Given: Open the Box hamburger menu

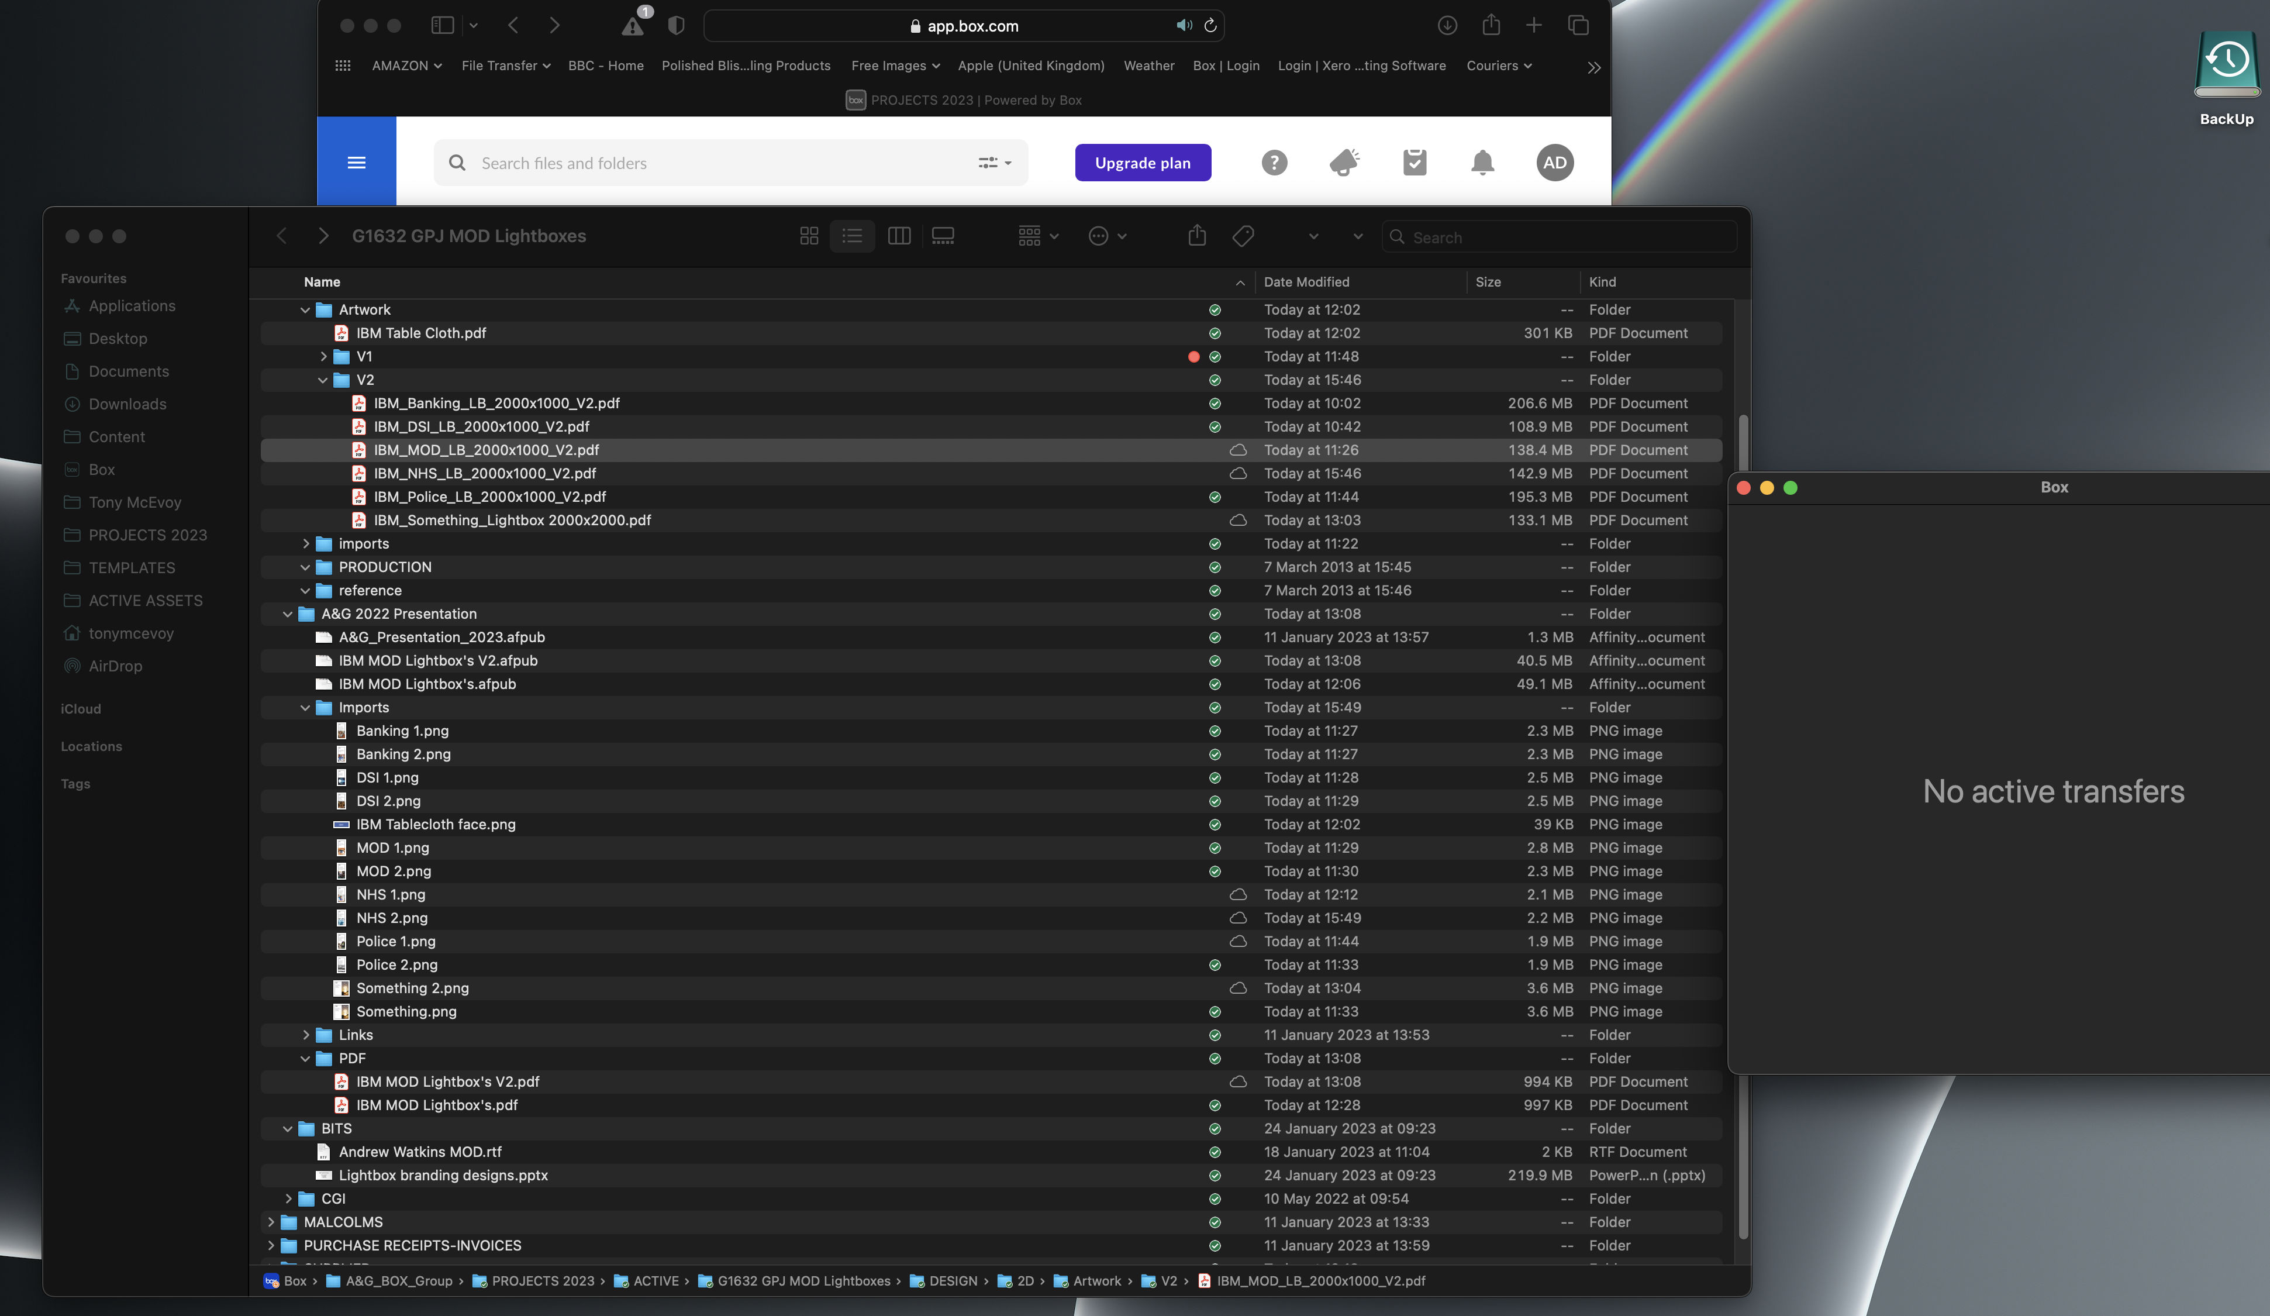Looking at the screenshot, I should pos(356,162).
